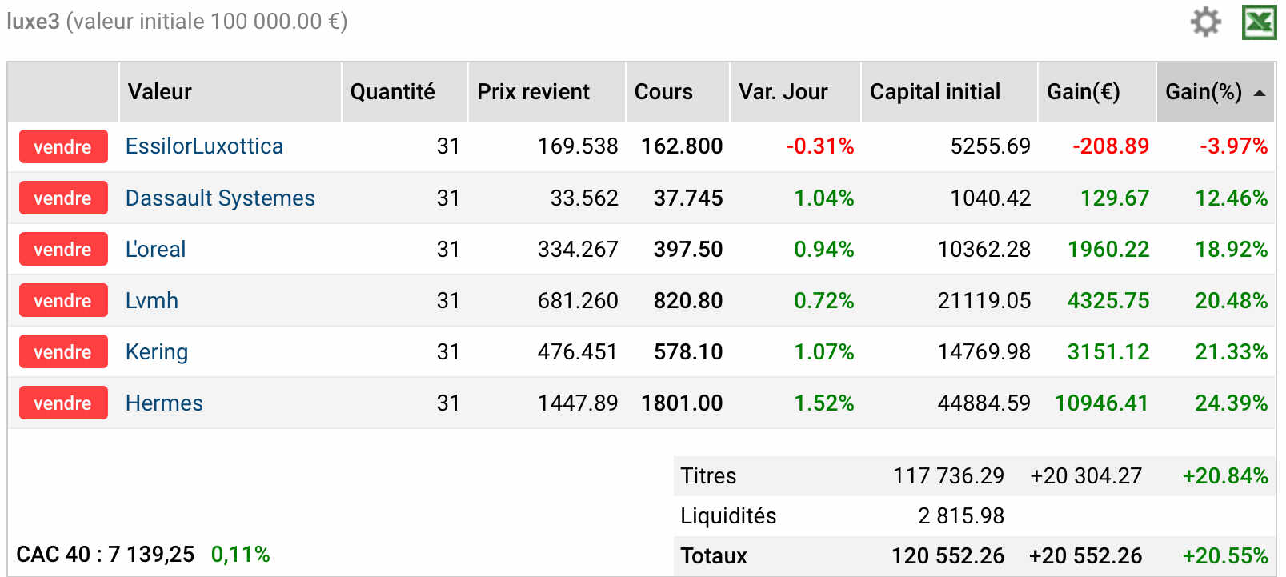Select Lvmh capital initial 21119.05
Image resolution: width=1286 pixels, height=577 pixels.
984,300
